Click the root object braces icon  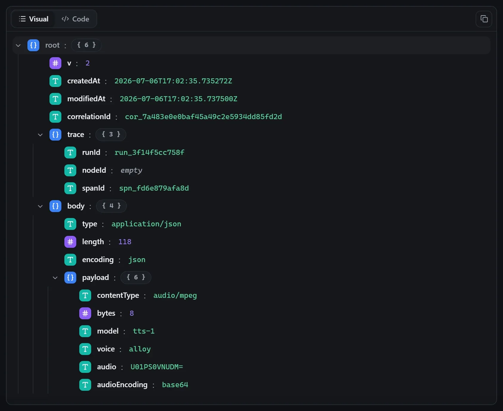33,45
